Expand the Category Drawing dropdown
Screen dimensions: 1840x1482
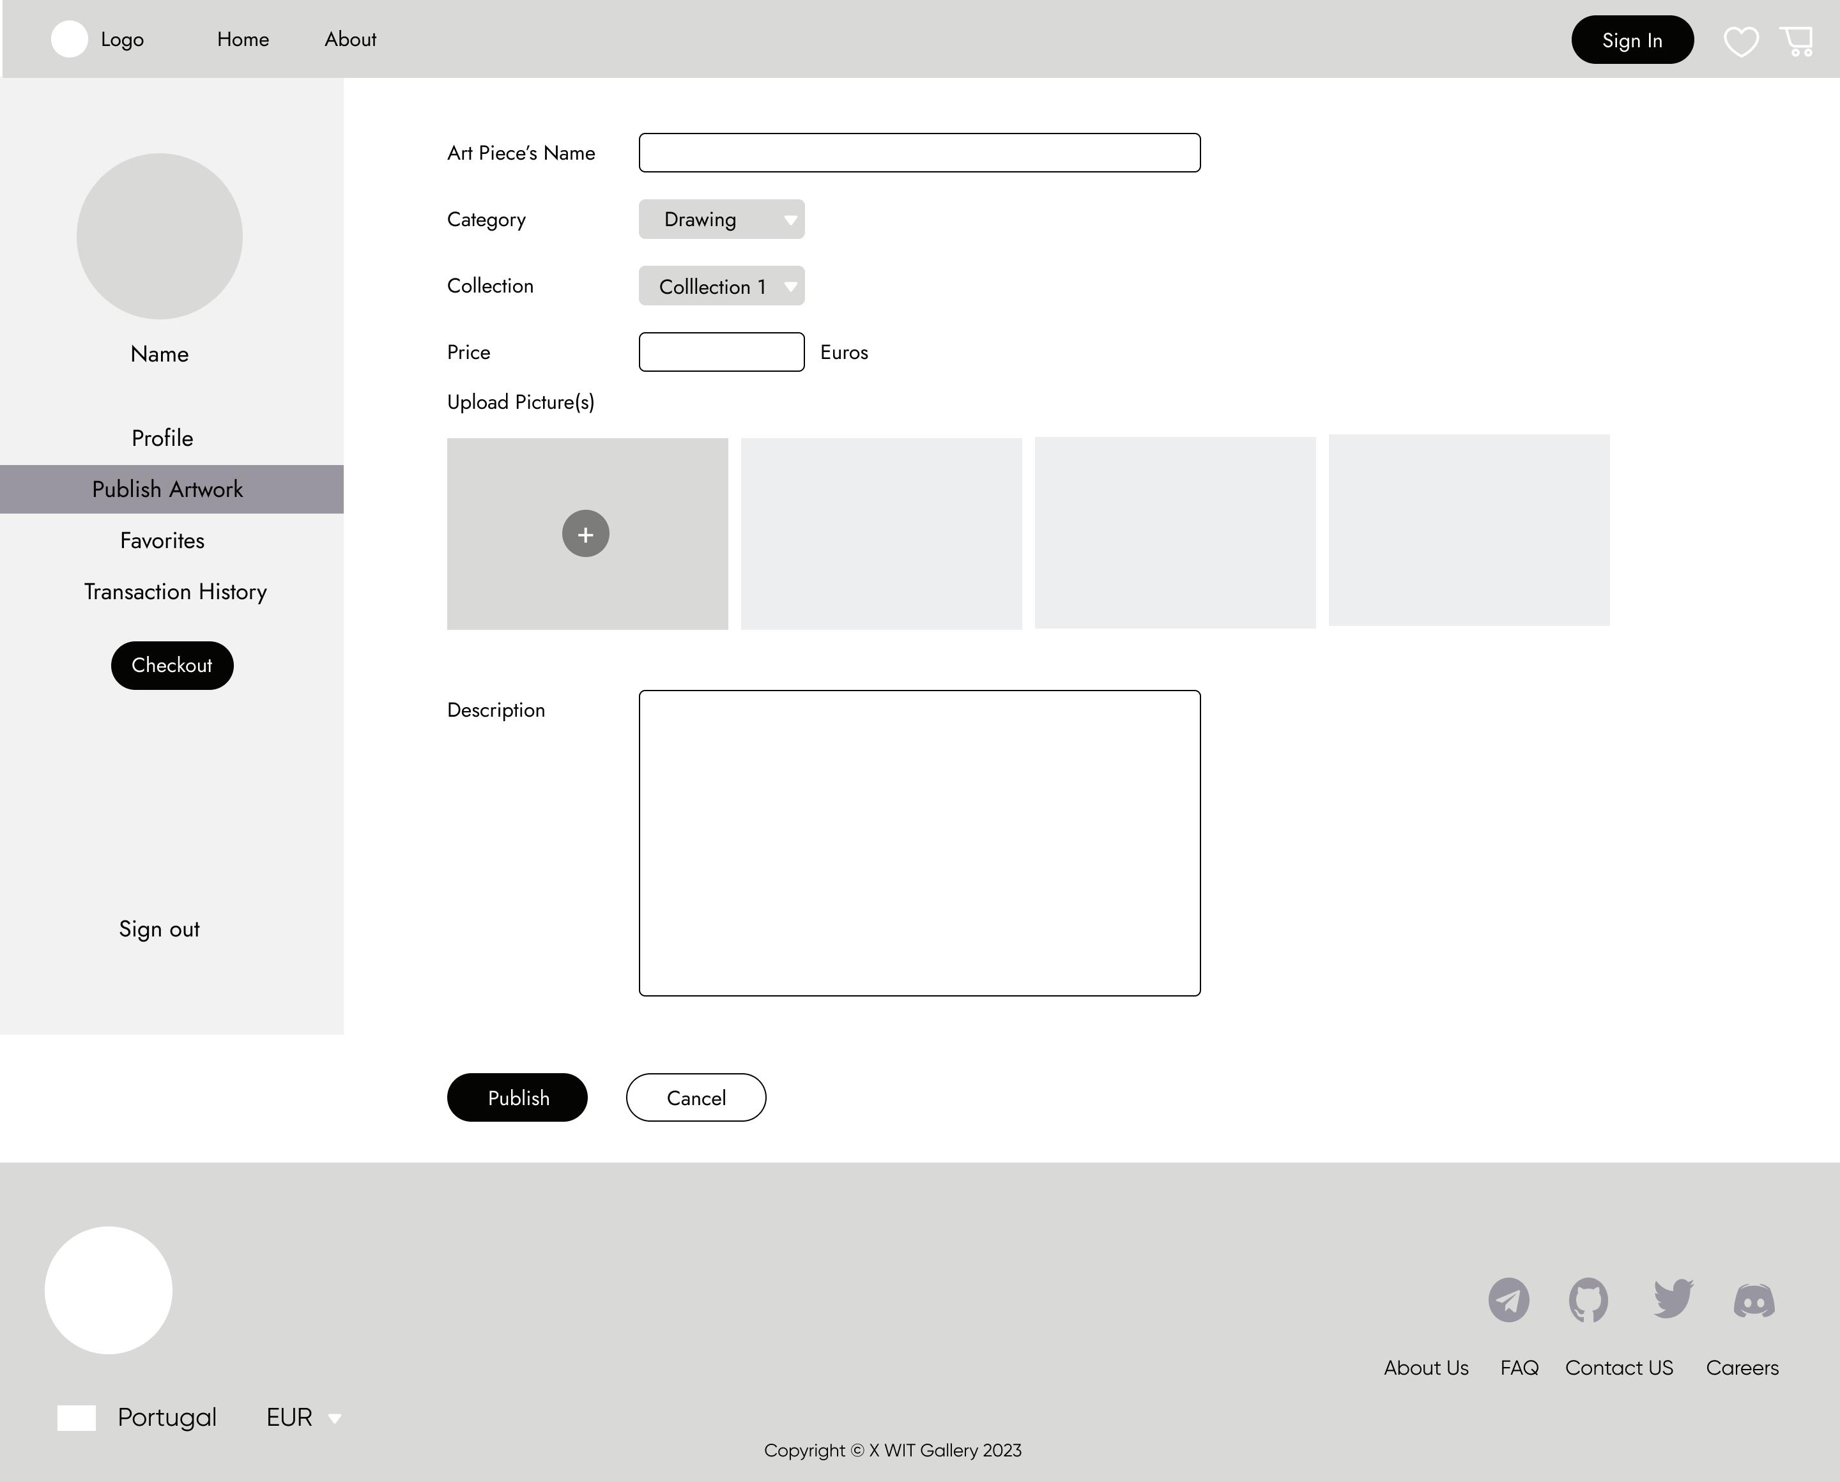pos(721,219)
